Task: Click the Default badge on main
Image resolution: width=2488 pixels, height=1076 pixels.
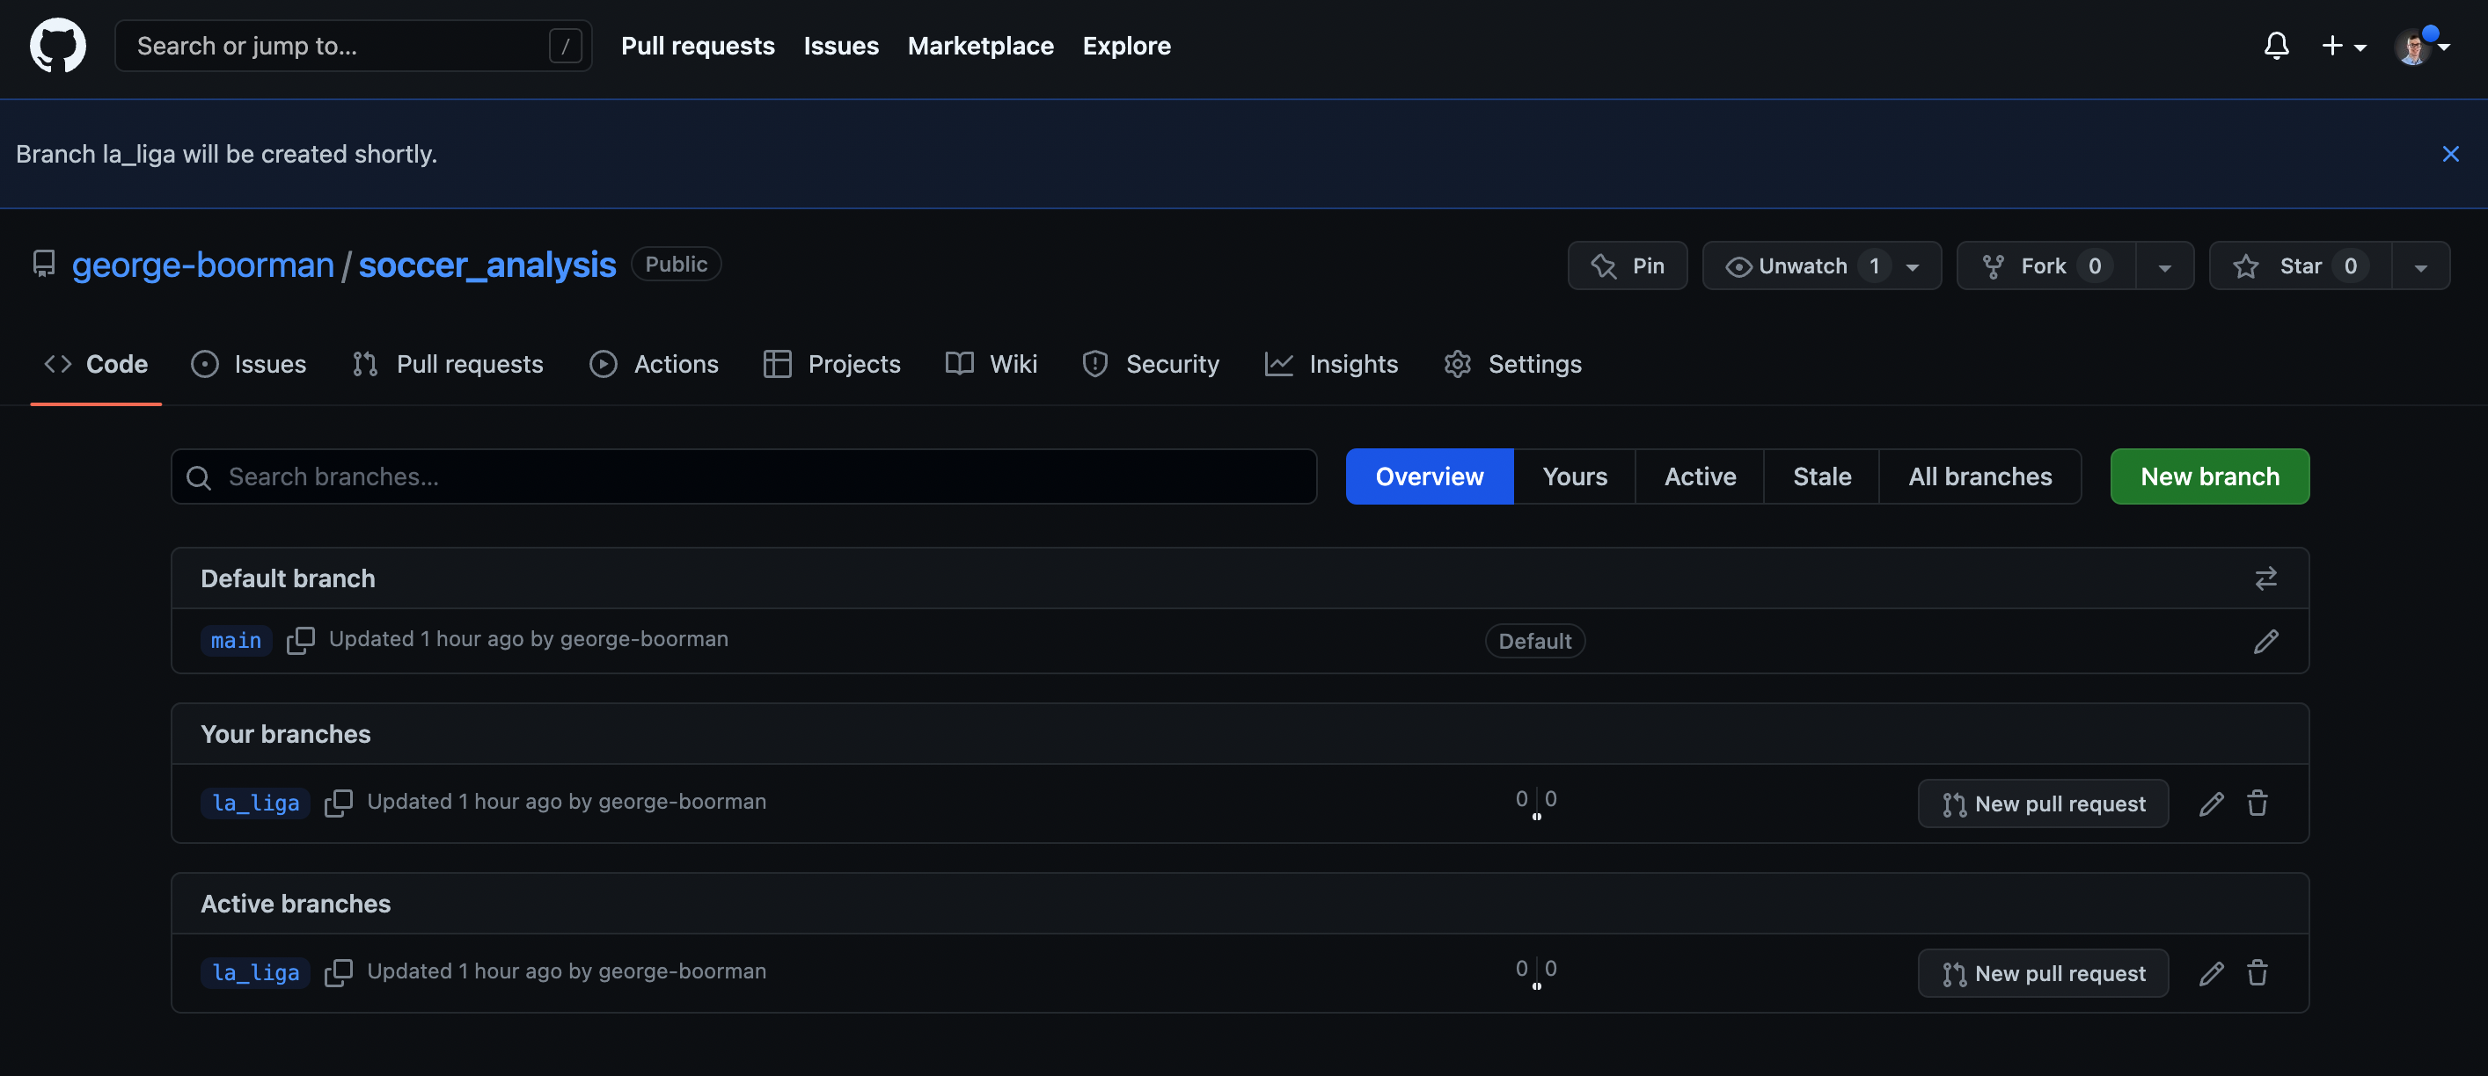Action: [x=1534, y=641]
